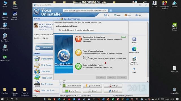Select the Installed Programs tab
The image size is (181, 101).
coord(70,19)
